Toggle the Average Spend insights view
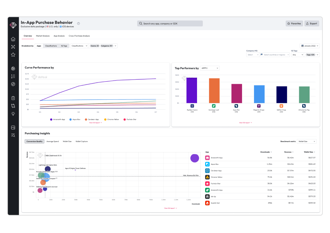This screenshot has width=330, height=233. click(x=52, y=141)
